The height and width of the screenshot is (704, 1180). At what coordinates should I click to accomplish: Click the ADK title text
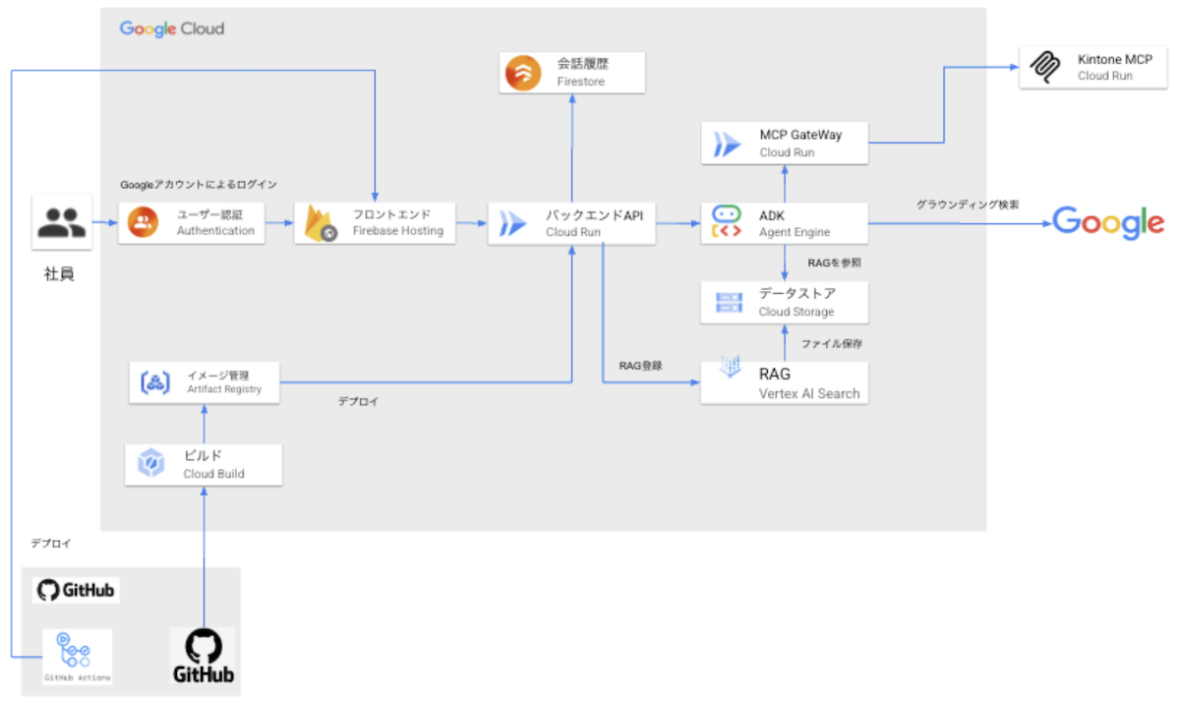coord(772,215)
